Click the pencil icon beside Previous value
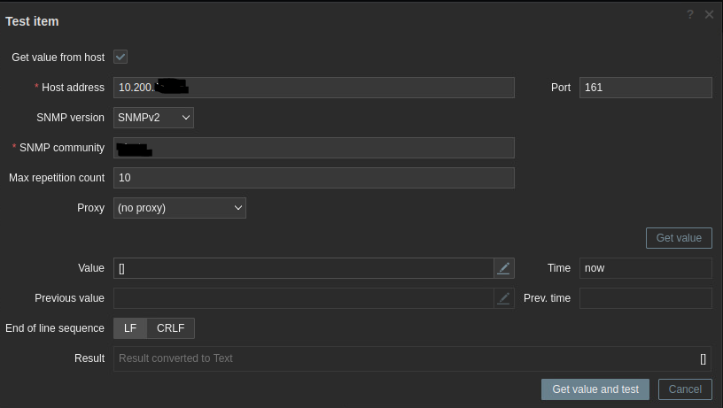 pos(504,298)
